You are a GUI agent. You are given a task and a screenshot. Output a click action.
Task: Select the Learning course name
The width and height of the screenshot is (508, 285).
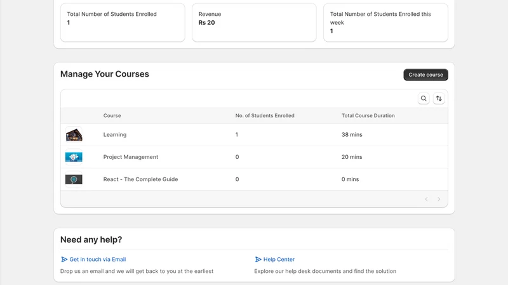pos(115,135)
